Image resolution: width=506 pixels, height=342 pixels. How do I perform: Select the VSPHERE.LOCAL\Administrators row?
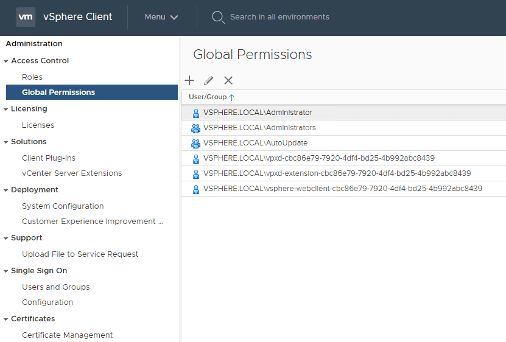point(343,128)
